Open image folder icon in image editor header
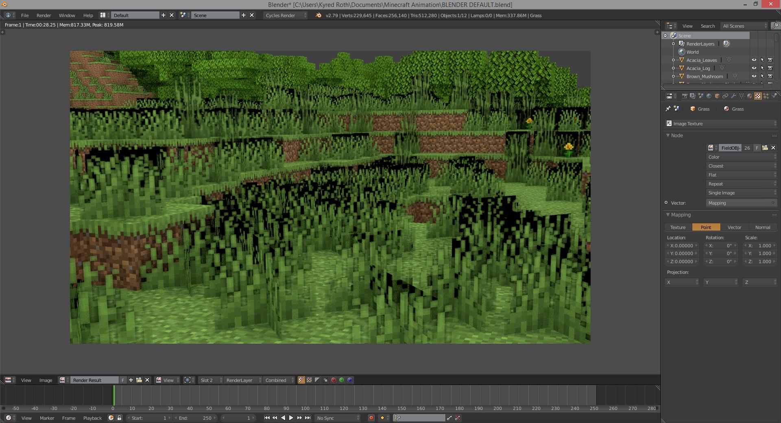Screen dimensions: 781x423 click(x=139, y=380)
